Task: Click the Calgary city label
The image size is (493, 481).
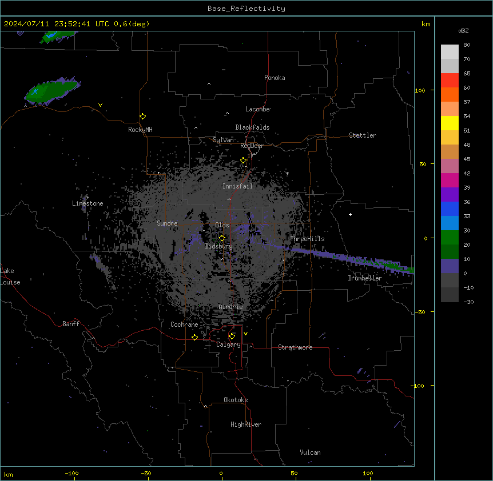Action: [x=228, y=344]
